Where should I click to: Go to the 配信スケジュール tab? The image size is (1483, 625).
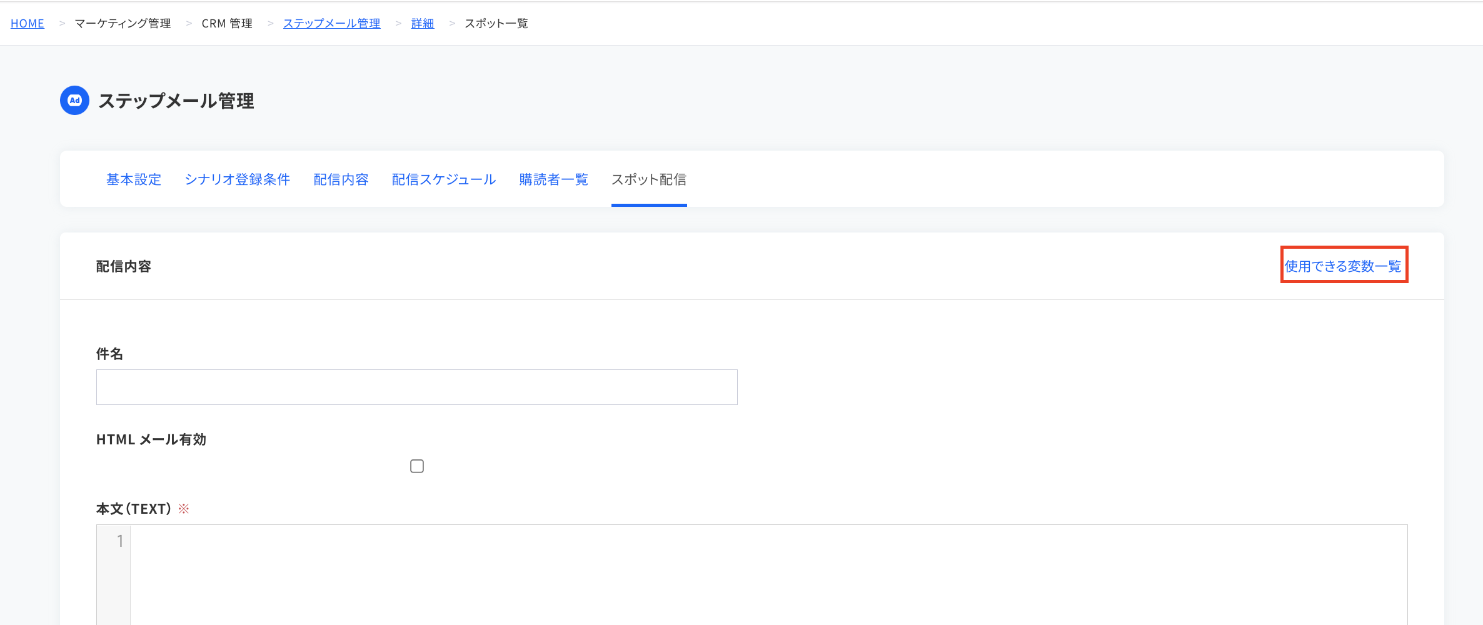click(444, 179)
